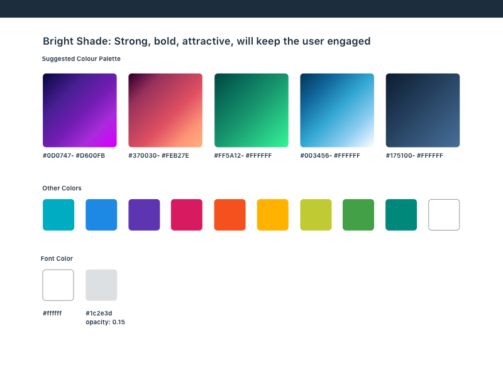Select the grey #1c2e3d font color swatch
503x377 pixels.
(101, 285)
